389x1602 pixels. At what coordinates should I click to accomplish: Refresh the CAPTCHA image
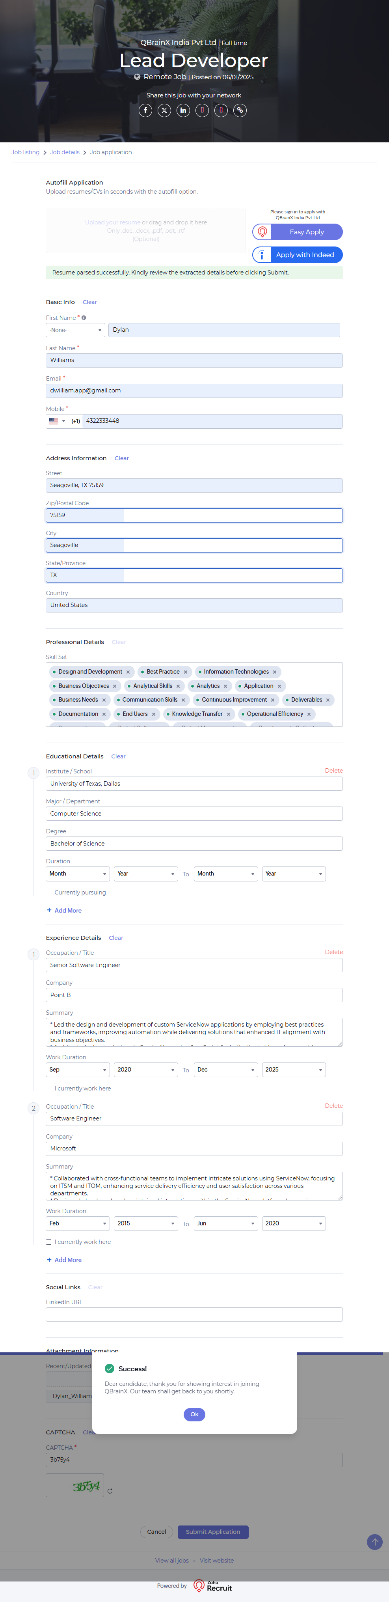(110, 1491)
